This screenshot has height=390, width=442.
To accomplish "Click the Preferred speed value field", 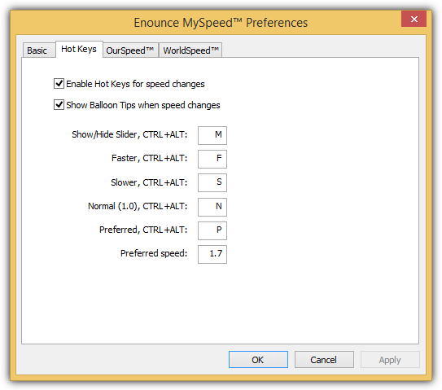I will click(212, 254).
